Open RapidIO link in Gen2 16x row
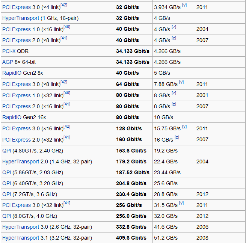 pyautogui.click(x=12, y=117)
